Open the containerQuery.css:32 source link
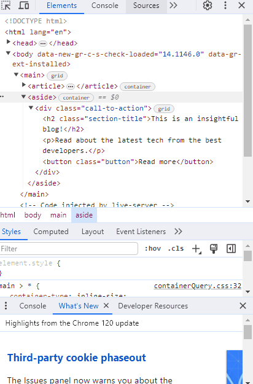The image size is (253, 384). click(x=198, y=286)
